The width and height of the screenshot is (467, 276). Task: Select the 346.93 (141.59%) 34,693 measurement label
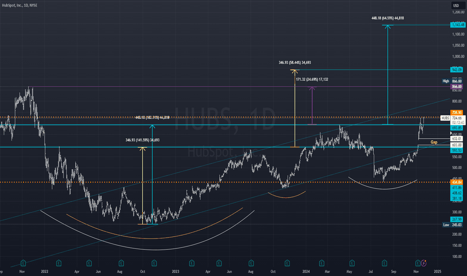[x=142, y=140]
